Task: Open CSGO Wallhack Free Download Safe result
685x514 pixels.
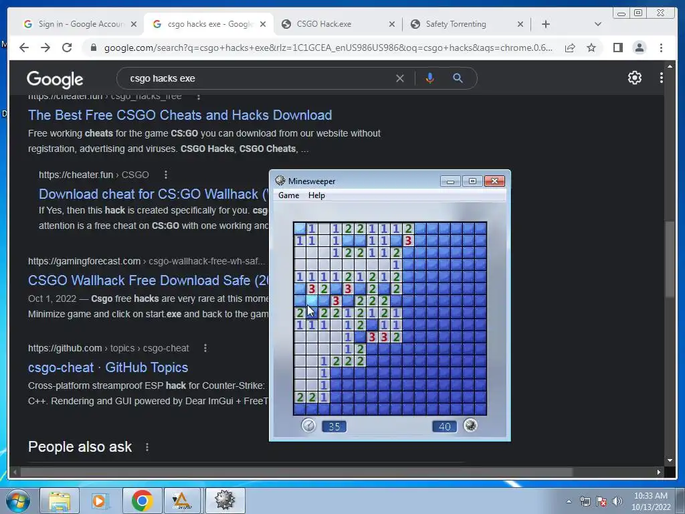Action: click(x=149, y=280)
